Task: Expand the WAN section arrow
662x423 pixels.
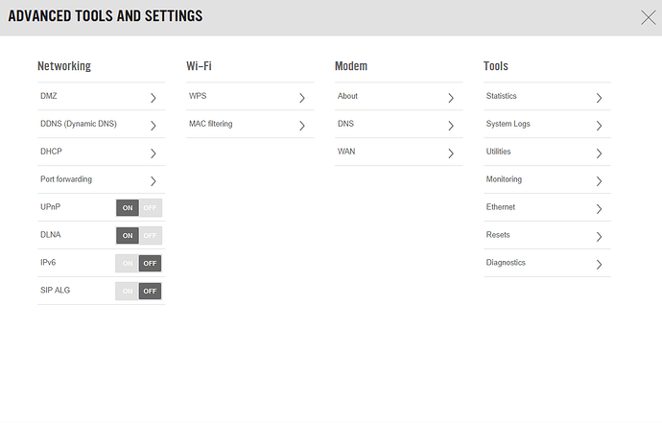Action: tap(450, 153)
